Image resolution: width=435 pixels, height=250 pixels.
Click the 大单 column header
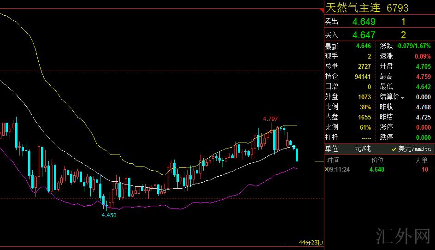coord(421,160)
